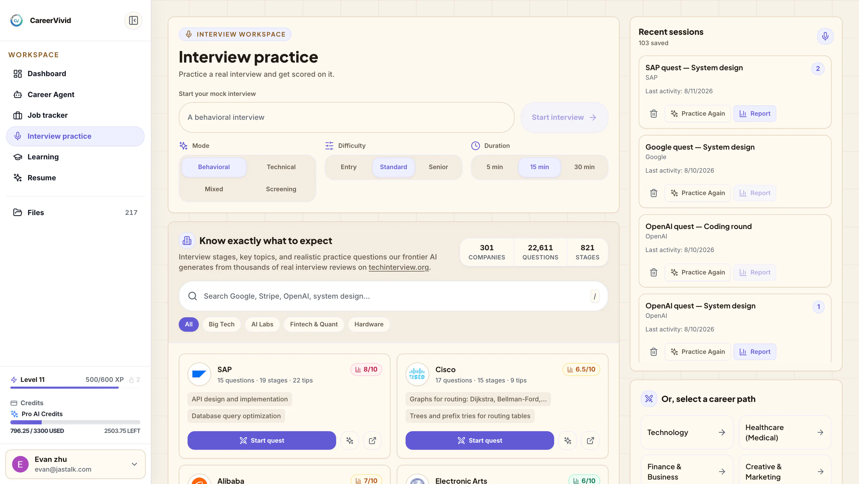Open the Resume section

[75, 178]
